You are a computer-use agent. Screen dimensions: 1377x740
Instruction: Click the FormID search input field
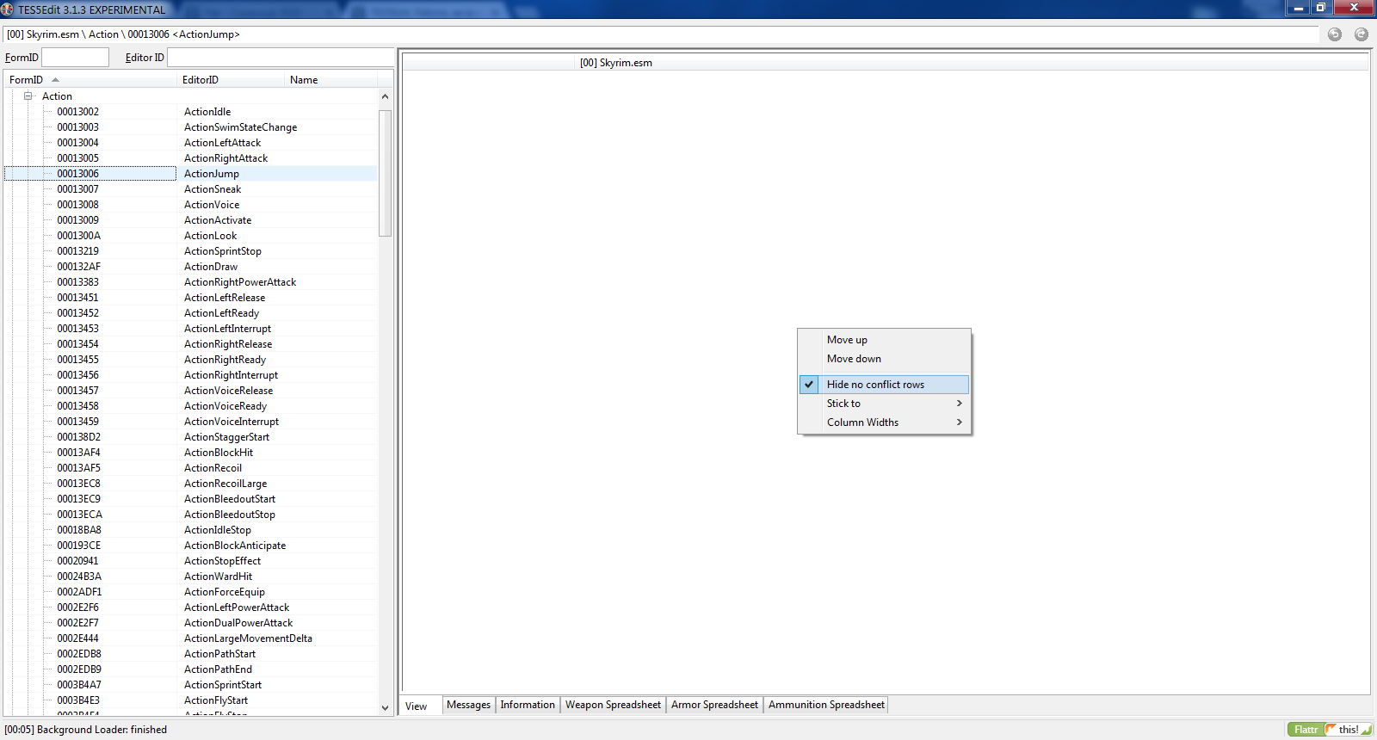(x=75, y=57)
